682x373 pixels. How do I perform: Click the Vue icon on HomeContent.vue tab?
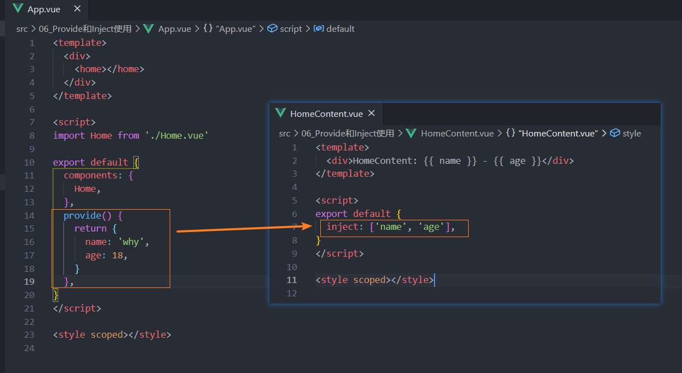point(280,114)
